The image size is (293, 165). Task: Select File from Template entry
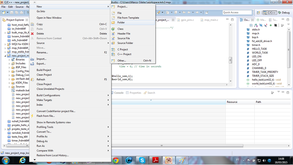[133, 18]
